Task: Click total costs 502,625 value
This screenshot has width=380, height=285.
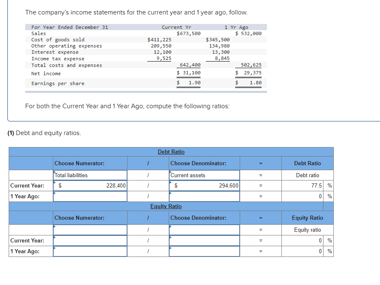Action: click(251, 65)
